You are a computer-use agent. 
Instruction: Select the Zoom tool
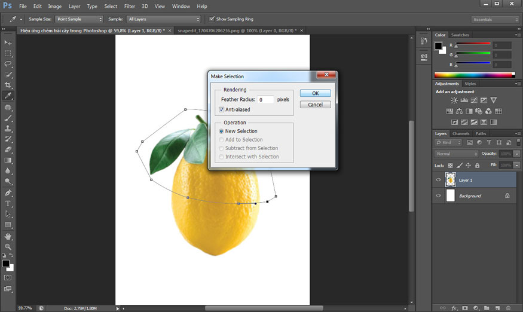click(8, 247)
